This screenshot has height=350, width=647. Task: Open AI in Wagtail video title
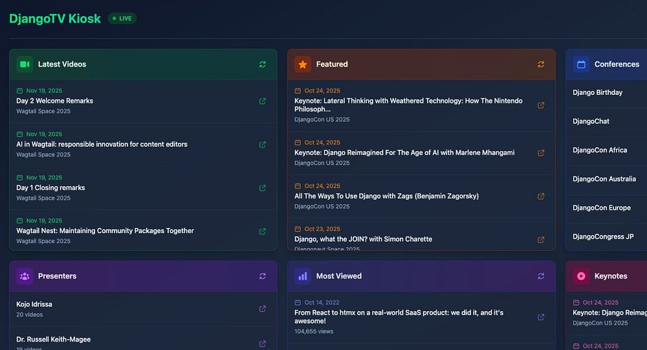102,144
